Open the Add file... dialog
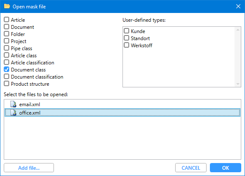Screen dimensions: 245x176 click(29, 168)
